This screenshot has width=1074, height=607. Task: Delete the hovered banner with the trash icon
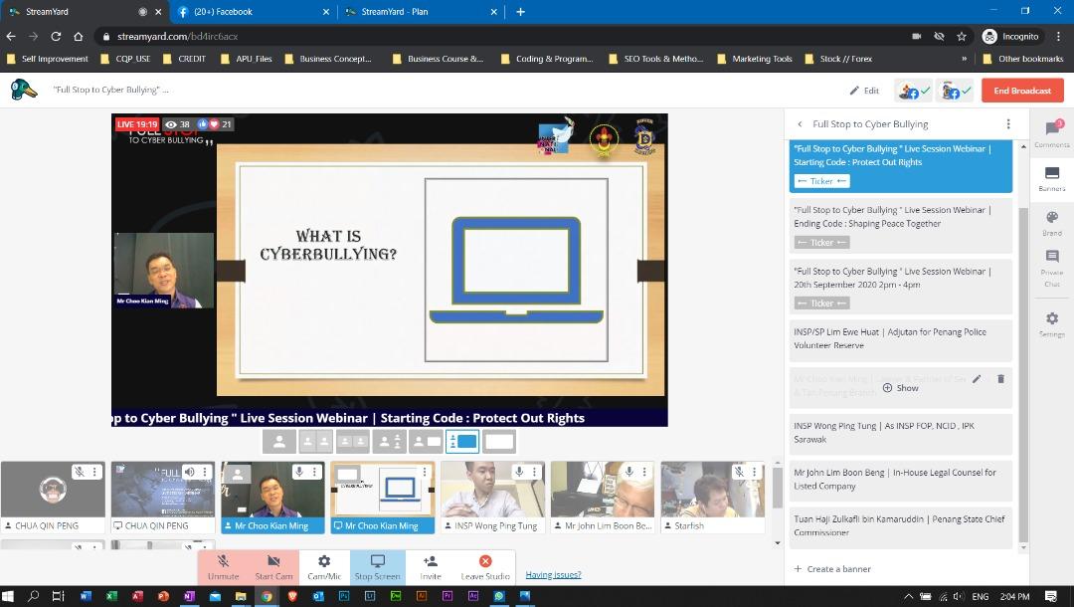point(1000,379)
